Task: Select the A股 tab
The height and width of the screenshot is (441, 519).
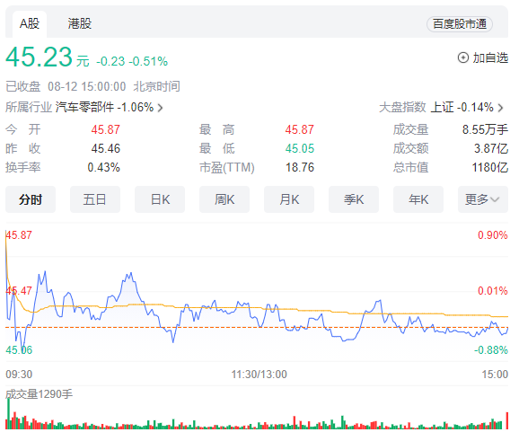Action: tap(30, 24)
